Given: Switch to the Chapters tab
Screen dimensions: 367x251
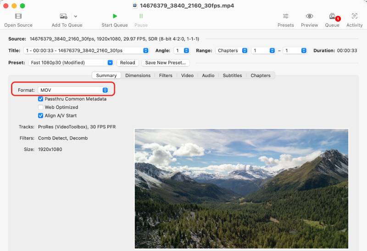Looking at the screenshot, I should coord(261,75).
